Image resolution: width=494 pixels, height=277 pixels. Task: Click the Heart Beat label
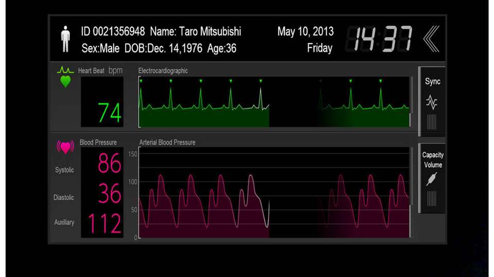tap(91, 71)
